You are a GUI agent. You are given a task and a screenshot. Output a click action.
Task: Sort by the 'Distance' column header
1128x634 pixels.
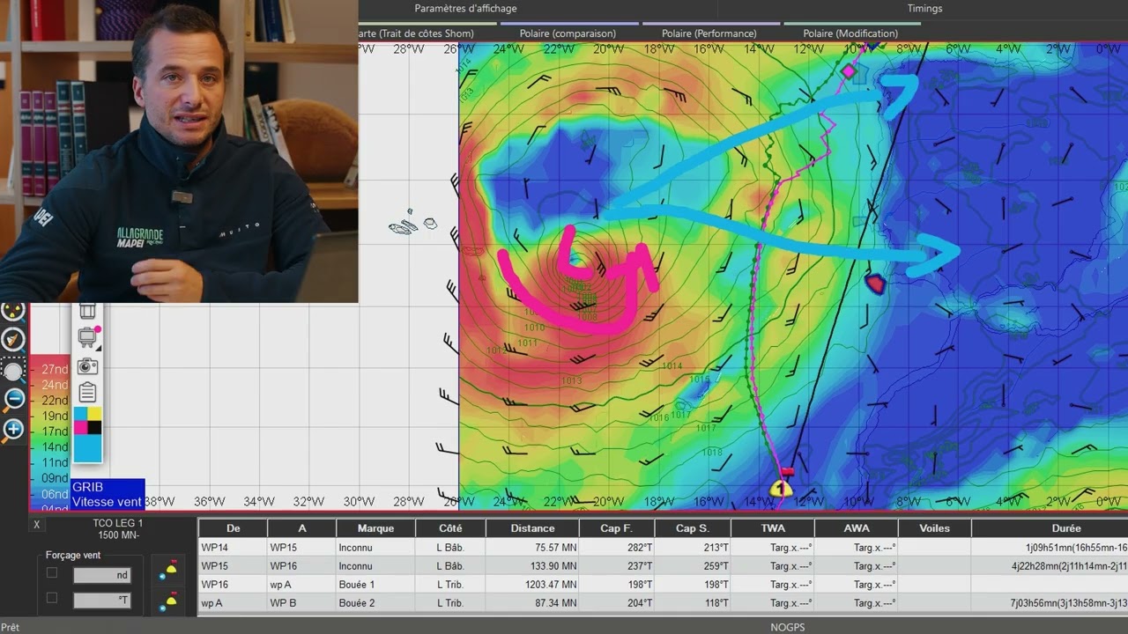click(x=532, y=528)
